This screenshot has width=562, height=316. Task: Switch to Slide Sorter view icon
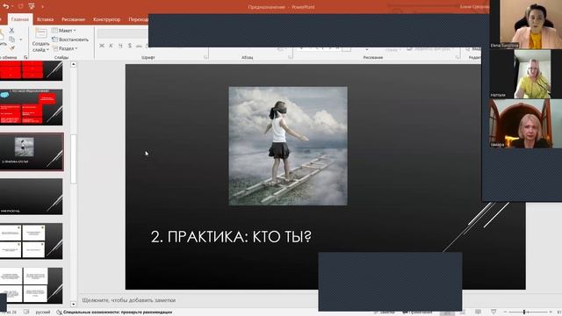pyautogui.click(x=463, y=312)
